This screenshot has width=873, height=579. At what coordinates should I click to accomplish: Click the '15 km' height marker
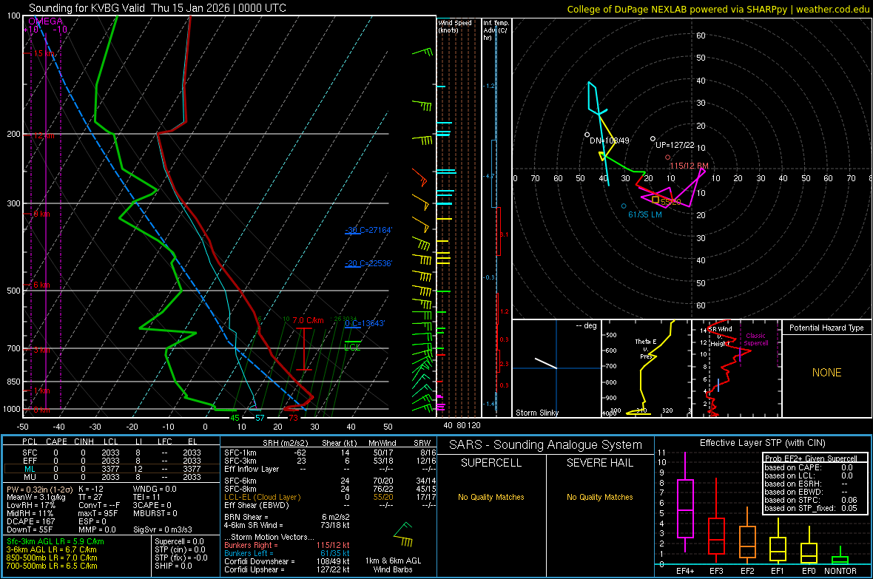click(x=44, y=53)
